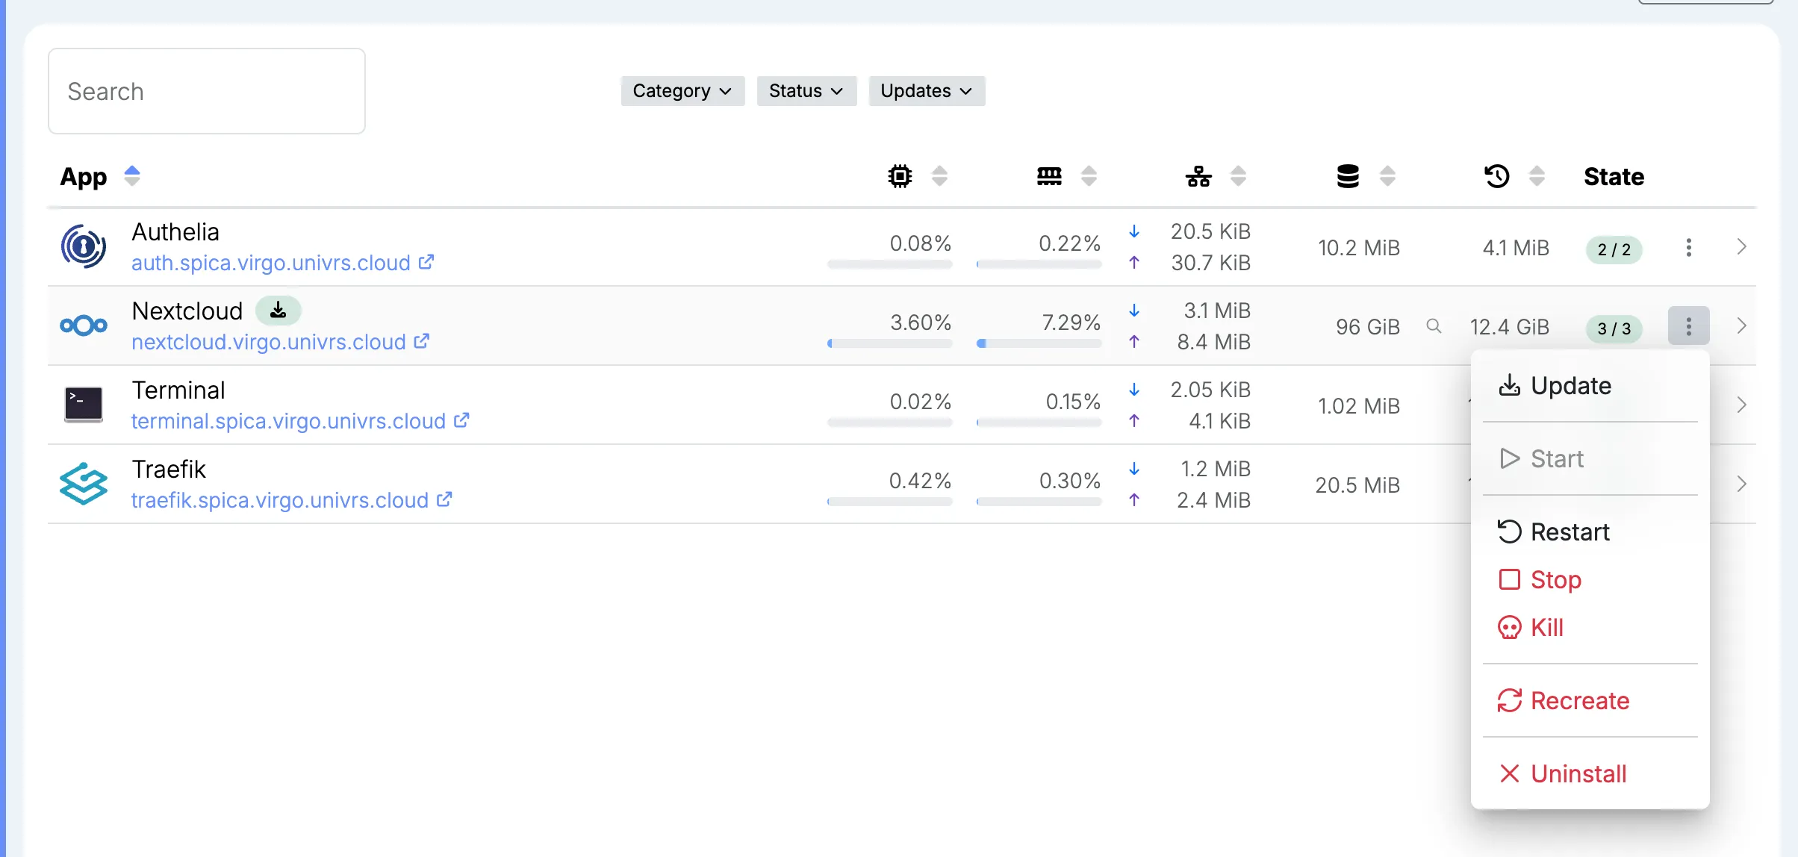Viewport: 1798px width, 857px height.
Task: Click the backup history column header icon
Action: click(1497, 176)
